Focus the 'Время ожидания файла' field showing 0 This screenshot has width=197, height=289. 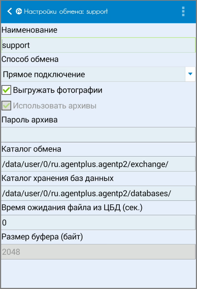[98, 222]
